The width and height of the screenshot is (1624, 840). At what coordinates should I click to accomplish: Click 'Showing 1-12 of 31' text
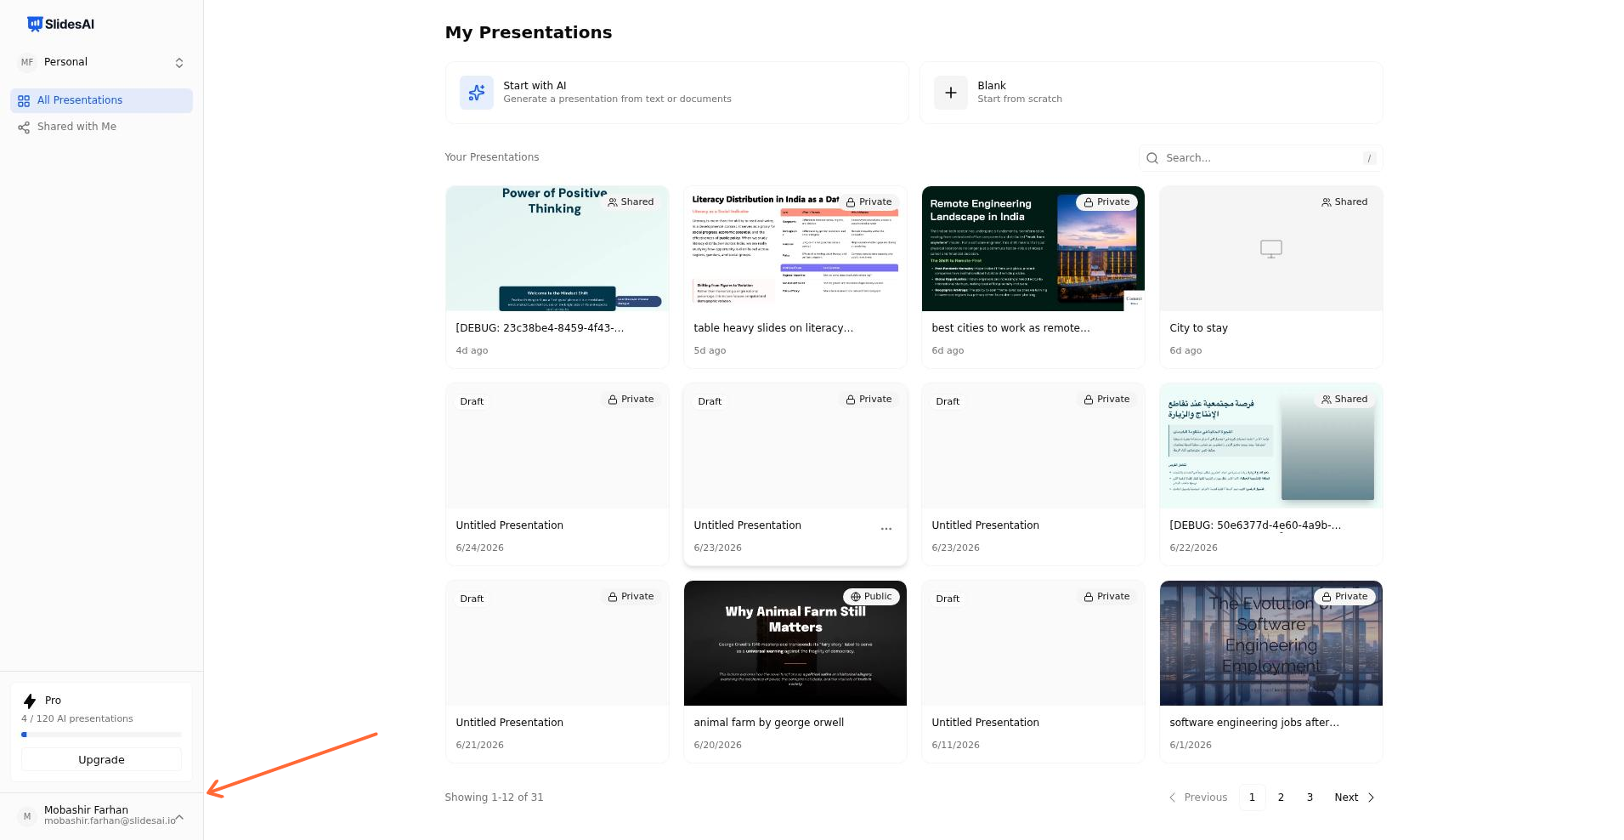coord(494,797)
